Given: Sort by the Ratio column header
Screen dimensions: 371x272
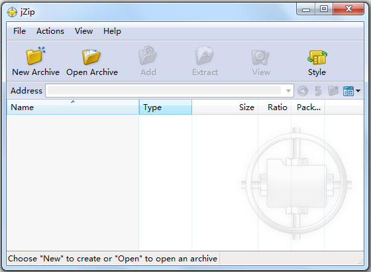Looking at the screenshot, I should [x=274, y=107].
